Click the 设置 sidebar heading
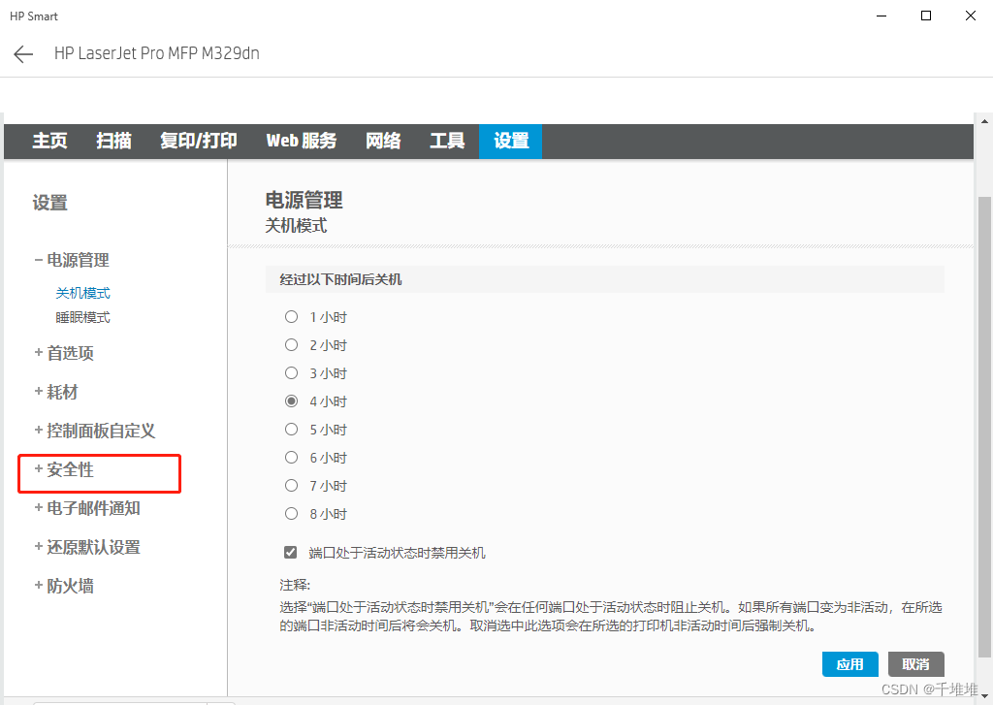This screenshot has height=705, width=993. click(x=50, y=203)
